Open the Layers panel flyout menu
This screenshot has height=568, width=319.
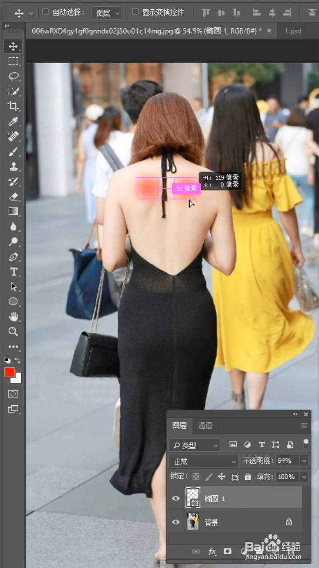304,426
